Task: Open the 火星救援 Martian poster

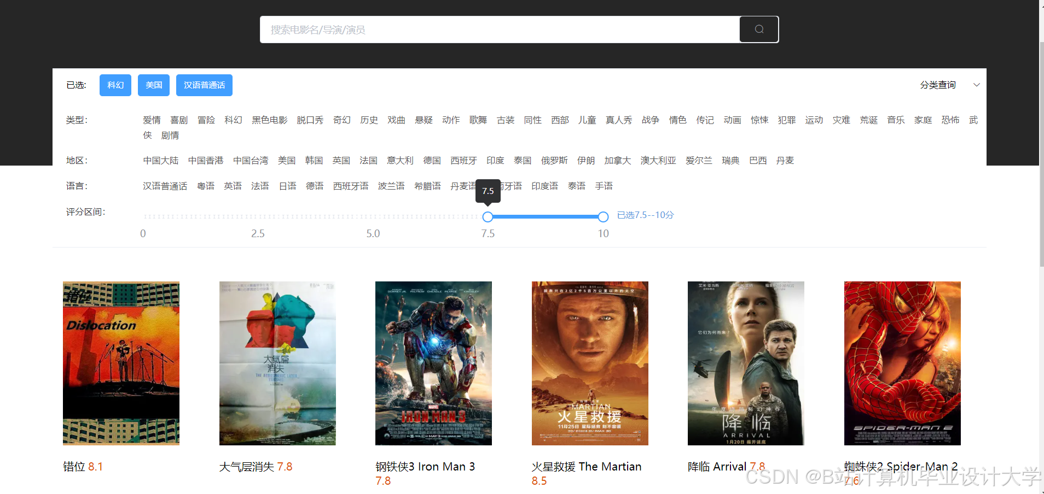Action: pos(590,363)
